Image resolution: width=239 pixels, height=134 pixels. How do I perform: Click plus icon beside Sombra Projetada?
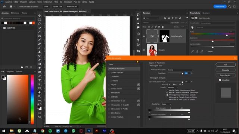pyautogui.click(x=139, y=117)
